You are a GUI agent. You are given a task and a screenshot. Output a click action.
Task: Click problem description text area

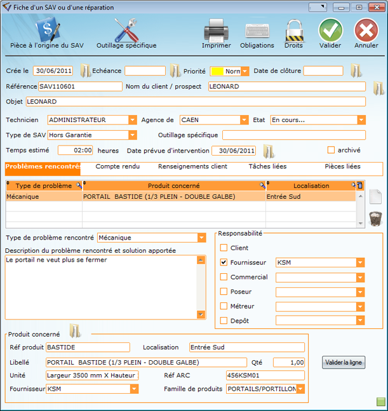101,287
